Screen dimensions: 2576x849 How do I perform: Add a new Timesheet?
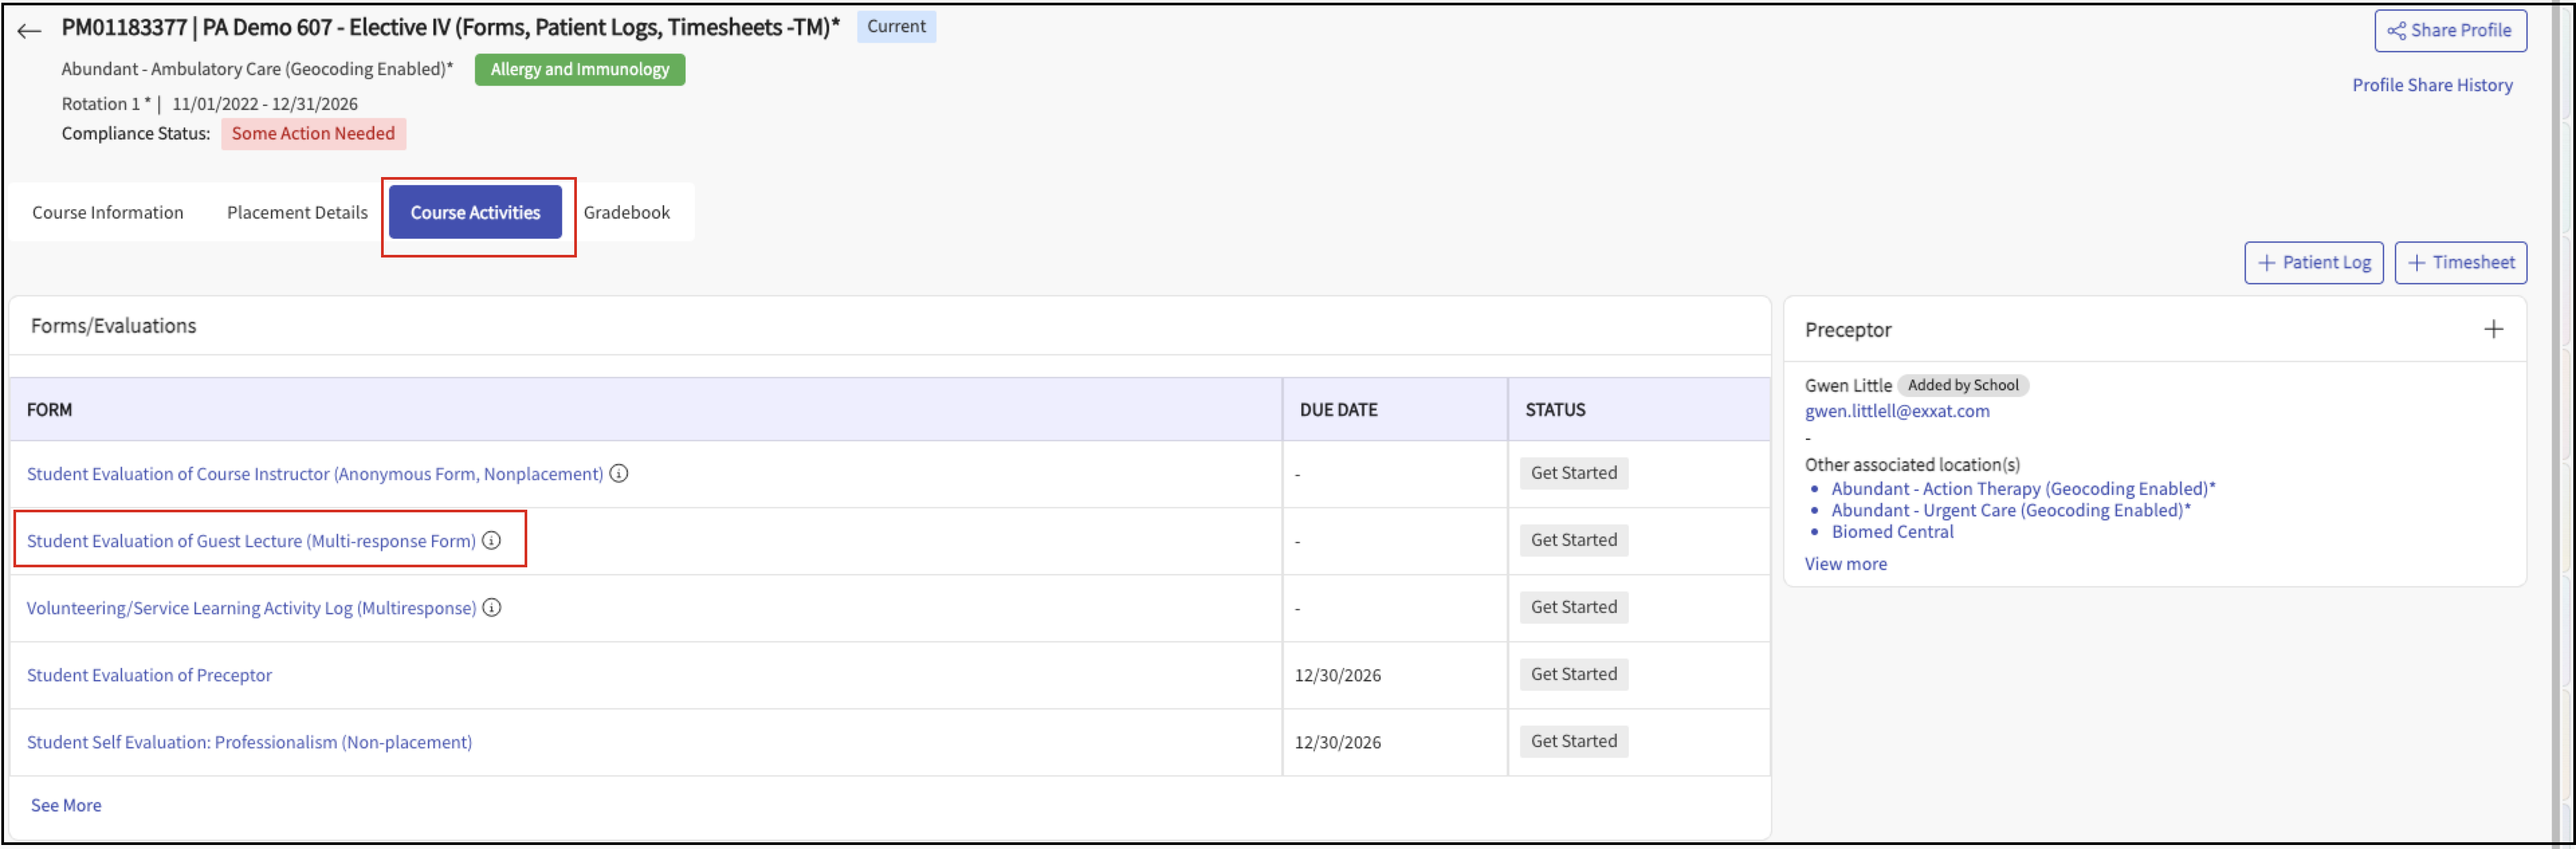pos(2460,262)
